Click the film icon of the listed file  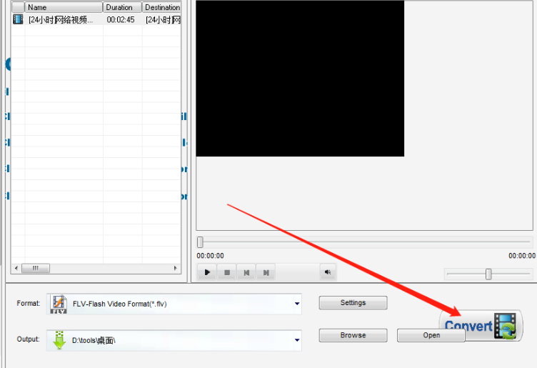click(18, 19)
